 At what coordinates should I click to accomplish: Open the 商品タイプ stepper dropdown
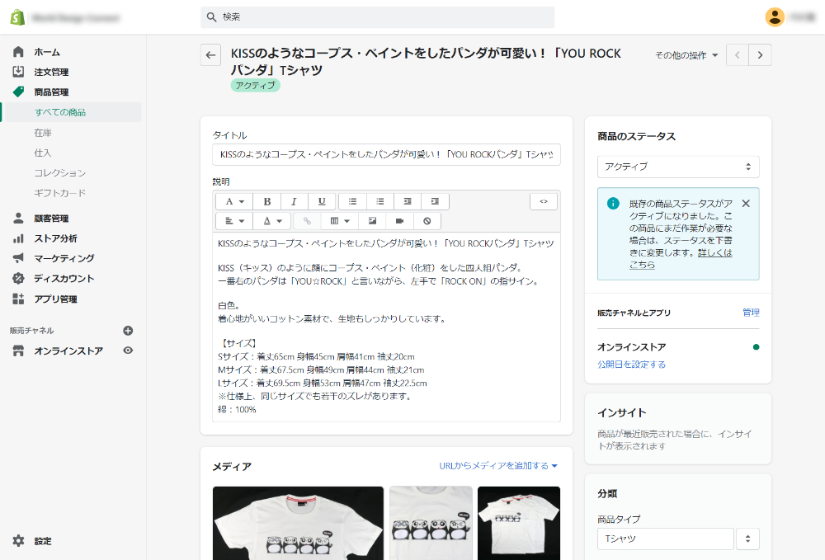pos(747,539)
